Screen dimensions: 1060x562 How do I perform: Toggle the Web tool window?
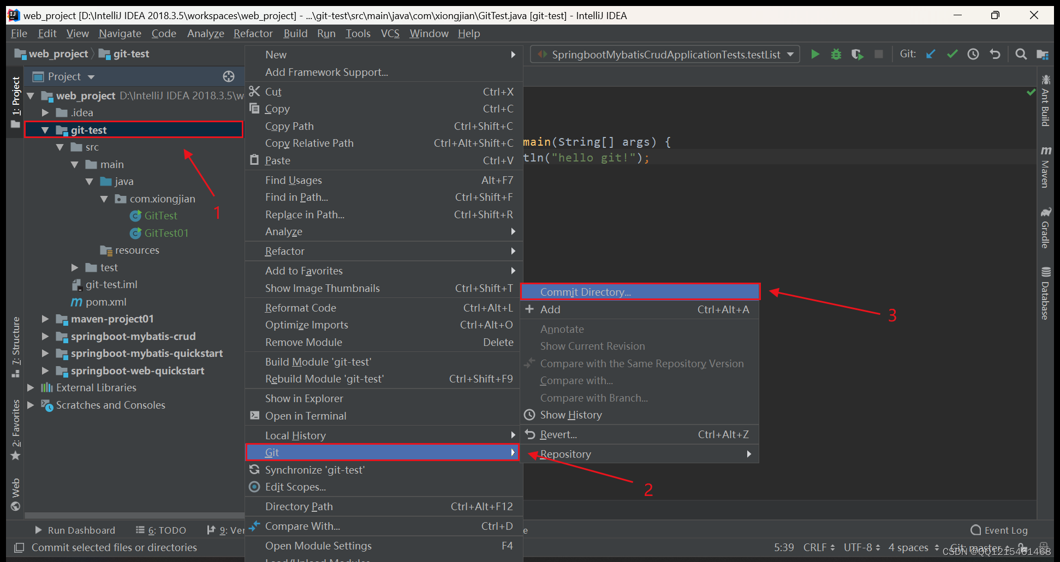[16, 494]
